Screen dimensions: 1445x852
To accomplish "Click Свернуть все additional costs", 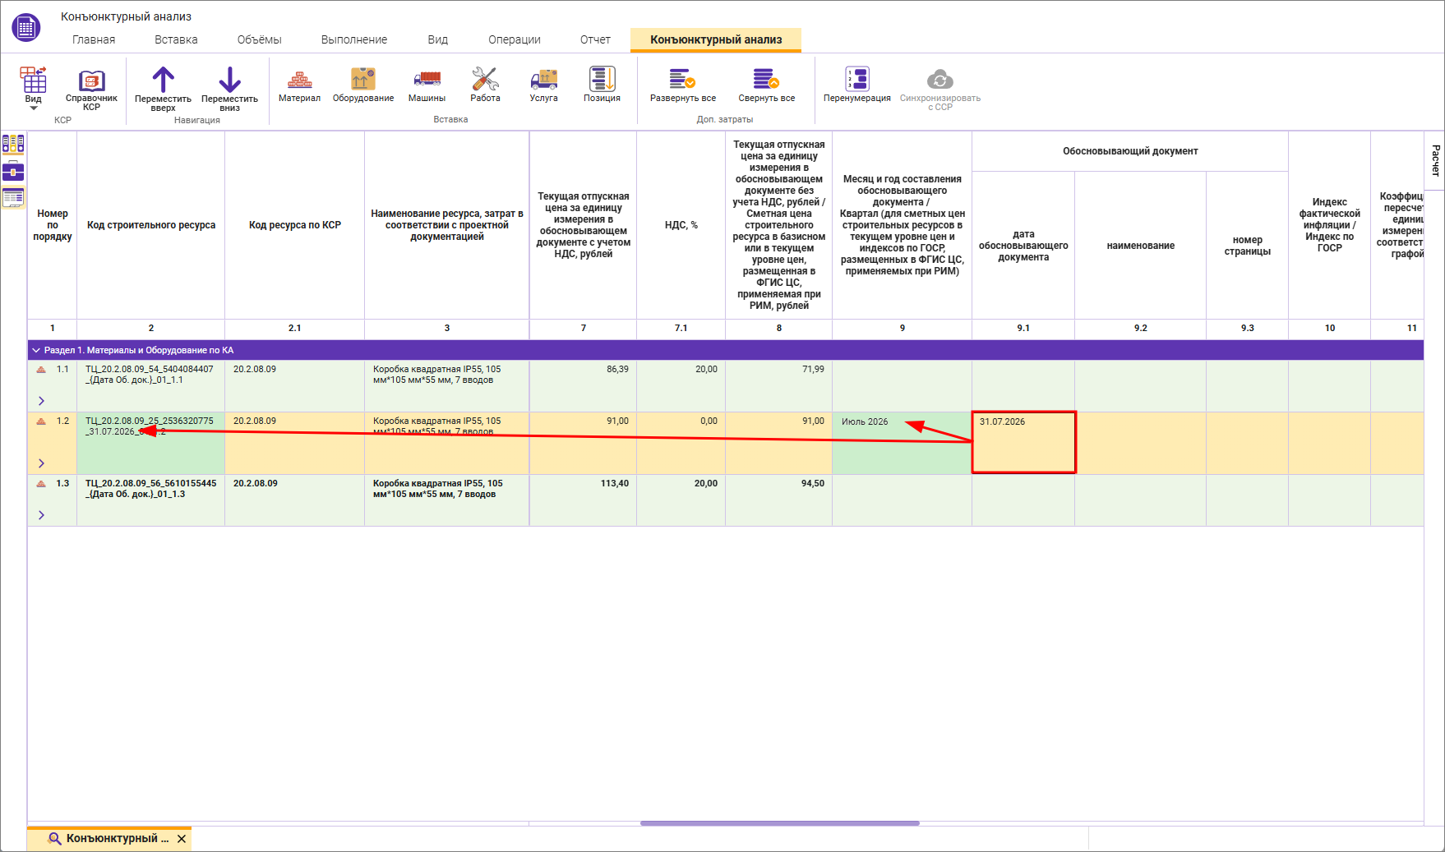I will pyautogui.click(x=766, y=85).
